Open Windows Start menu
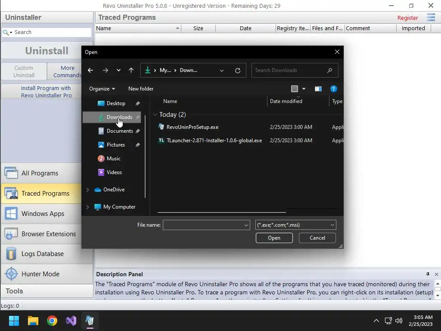This screenshot has height=331, width=441. click(14, 321)
